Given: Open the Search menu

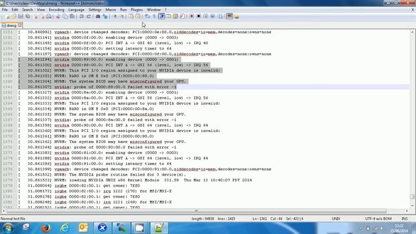Looking at the screenshot, I should (27, 10).
